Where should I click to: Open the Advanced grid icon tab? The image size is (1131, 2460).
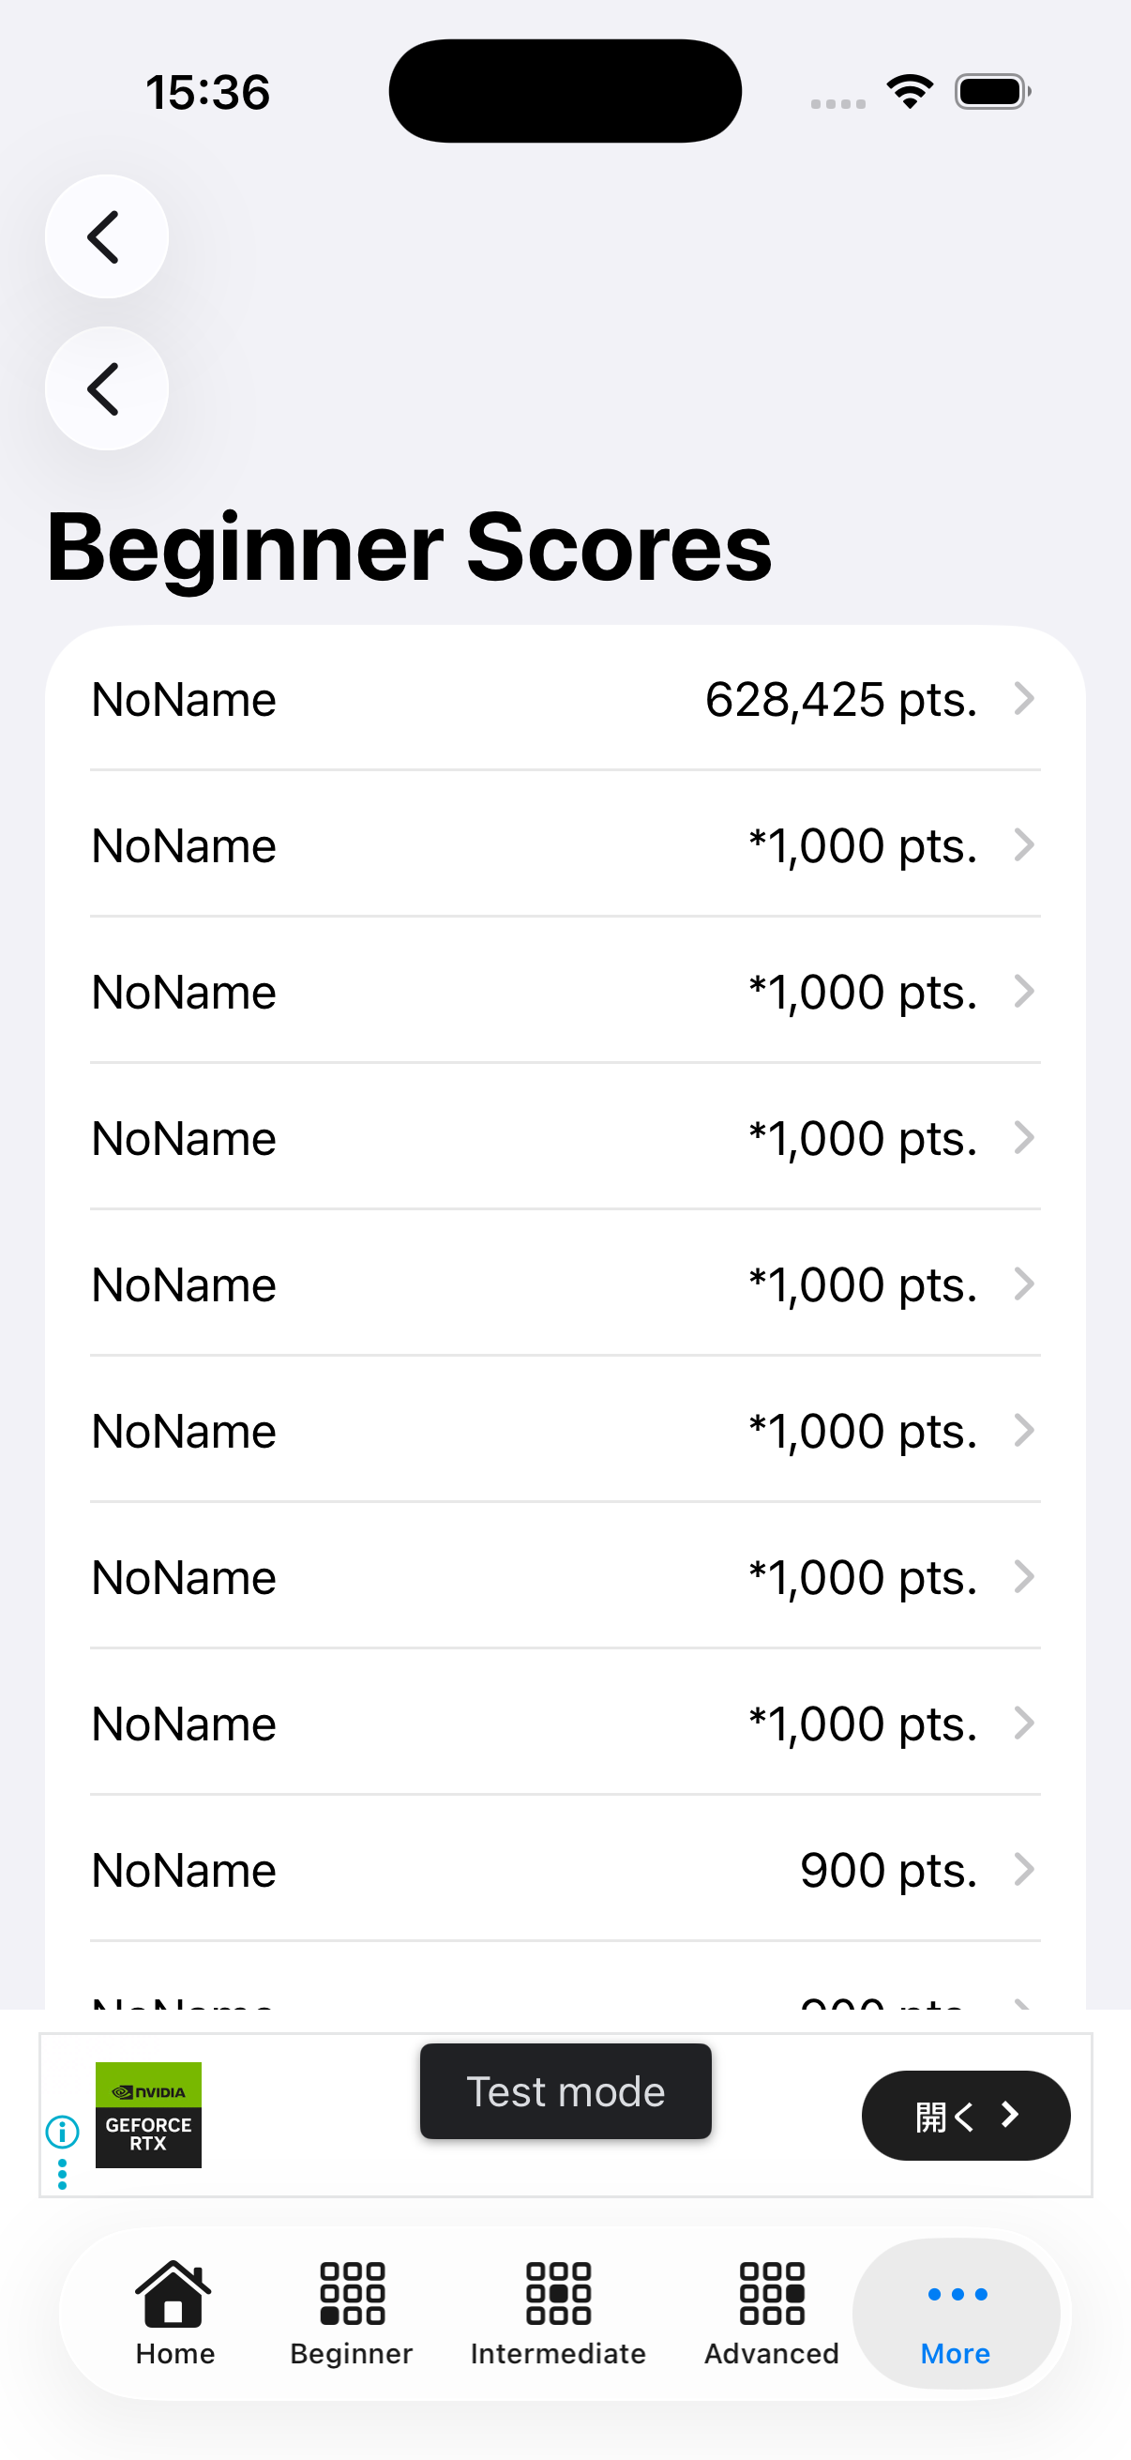coord(771,2293)
